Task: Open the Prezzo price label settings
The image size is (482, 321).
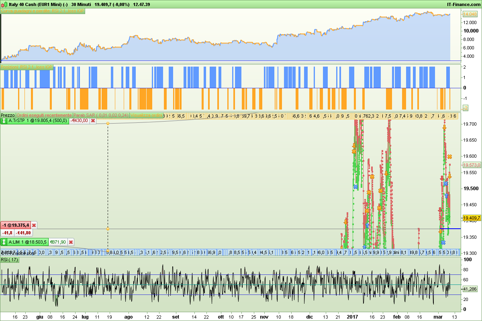Action: 8,116
